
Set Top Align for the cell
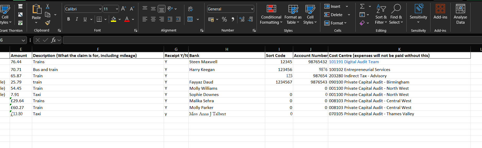tap(145, 8)
